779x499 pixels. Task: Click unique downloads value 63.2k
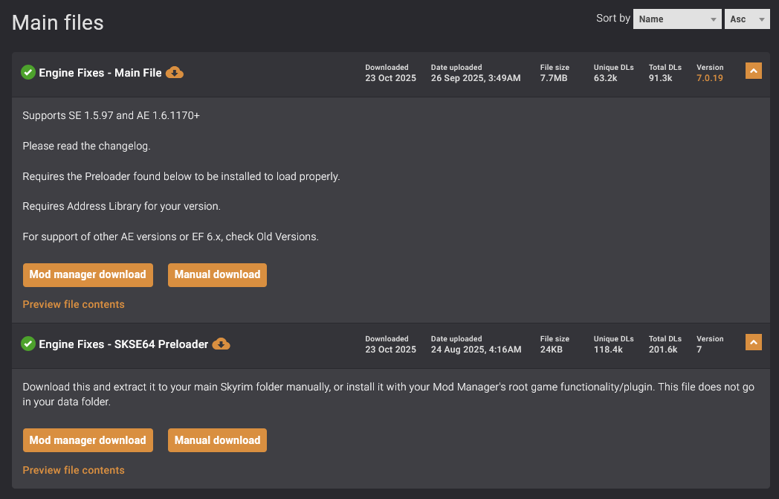[x=605, y=78]
